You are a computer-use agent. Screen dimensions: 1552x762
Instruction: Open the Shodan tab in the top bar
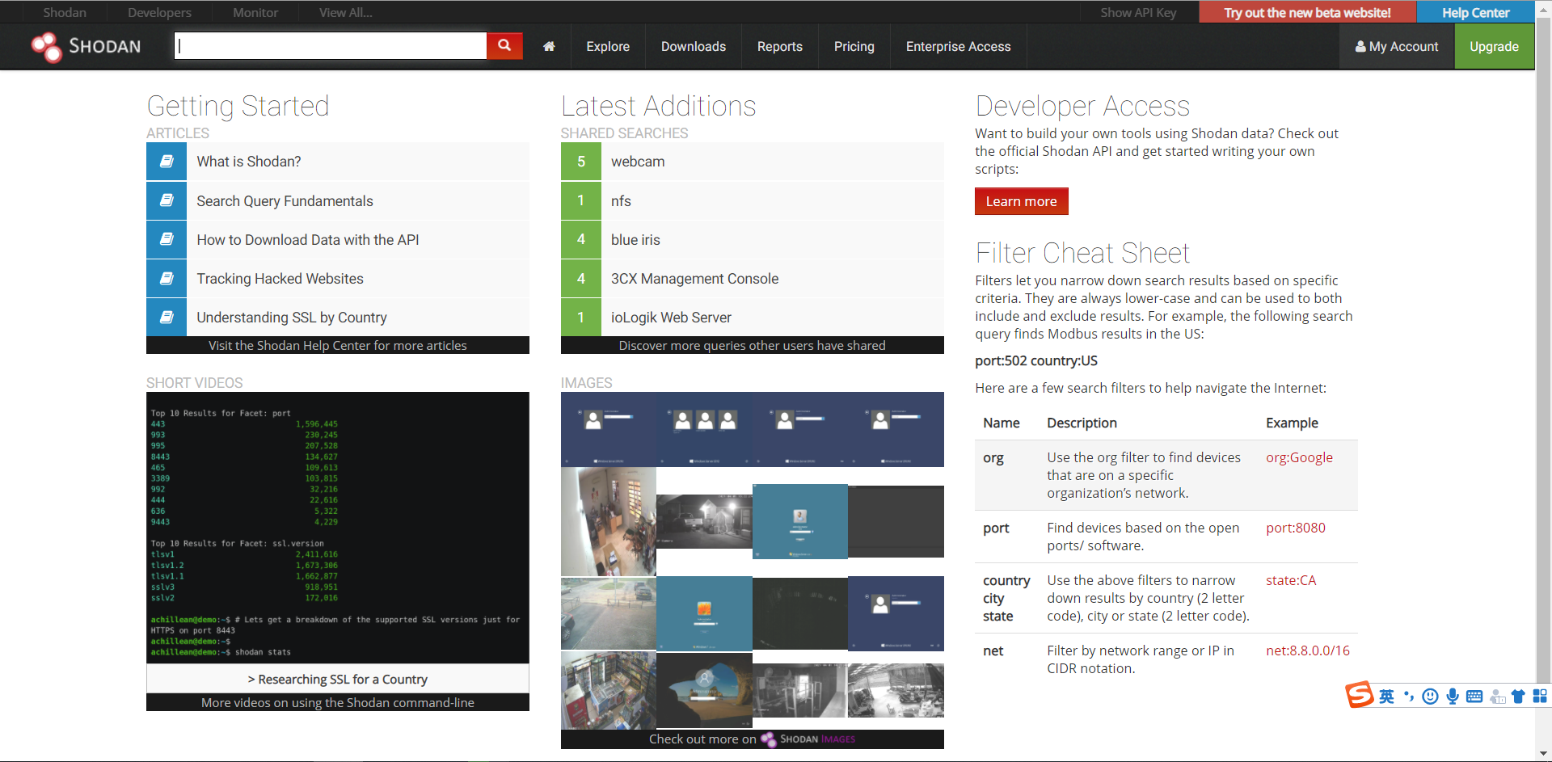pyautogui.click(x=65, y=12)
